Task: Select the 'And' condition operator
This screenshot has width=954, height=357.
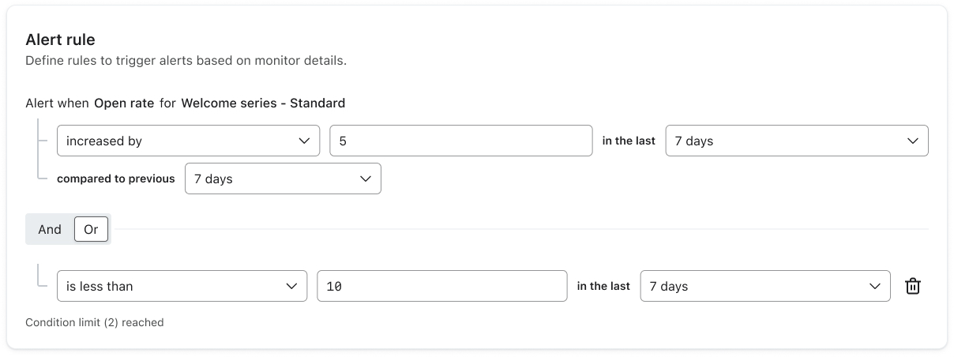Action: pos(49,229)
